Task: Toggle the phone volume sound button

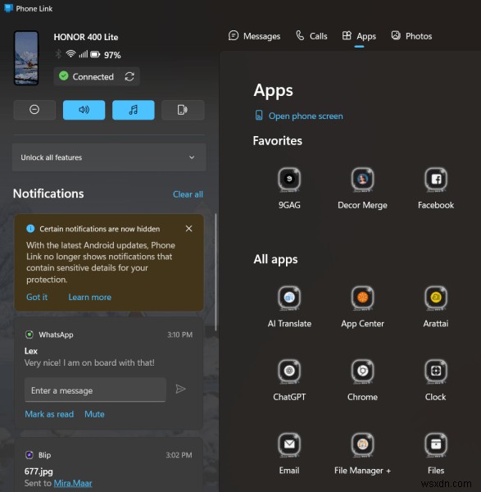Action: [x=84, y=110]
